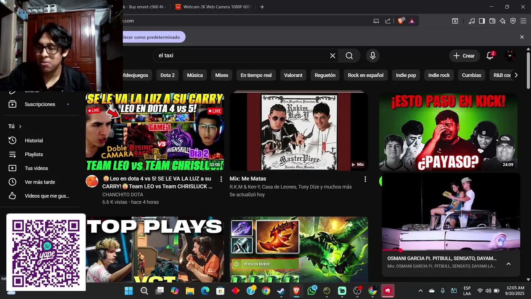Seek on the miniplayer progress bar
This screenshot has width=531, height=299.
451,250
